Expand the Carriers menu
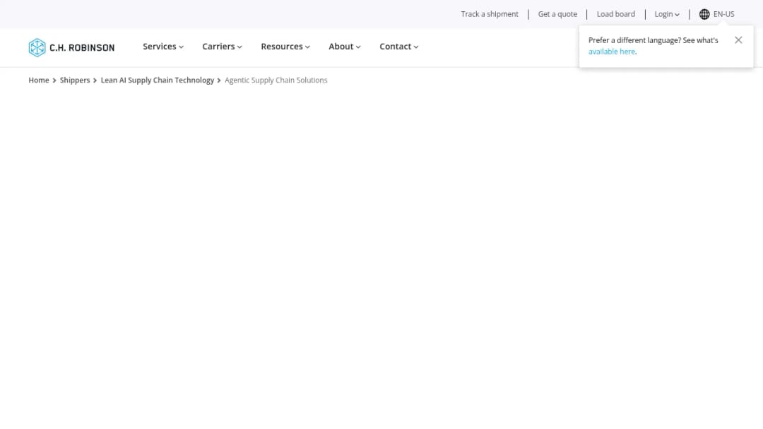The width and height of the screenshot is (763, 429). [222, 47]
